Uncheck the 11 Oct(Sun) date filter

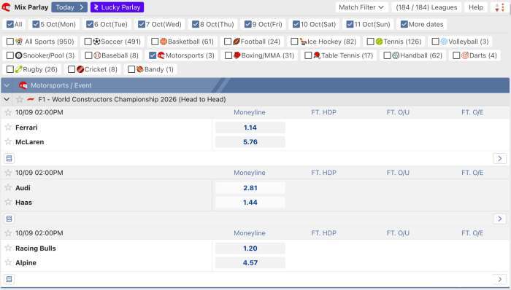coord(350,24)
